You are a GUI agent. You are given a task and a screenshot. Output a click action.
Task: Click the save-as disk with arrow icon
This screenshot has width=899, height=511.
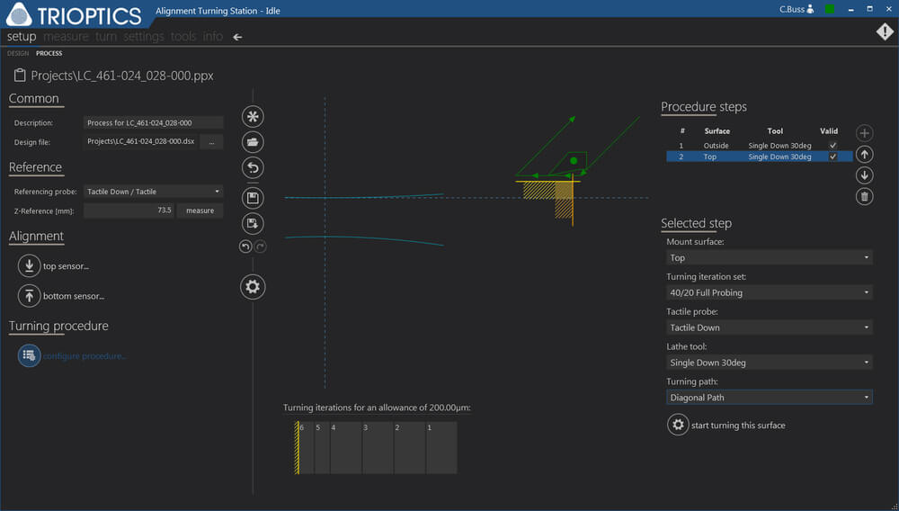(253, 223)
